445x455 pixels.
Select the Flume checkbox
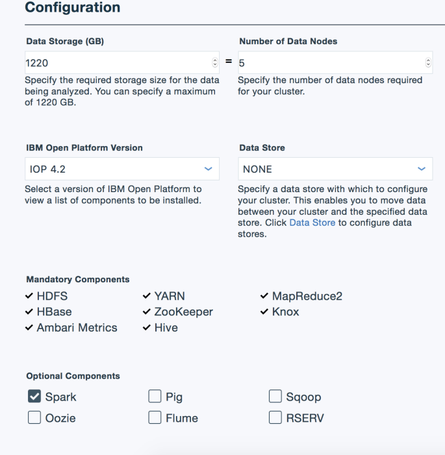155,417
